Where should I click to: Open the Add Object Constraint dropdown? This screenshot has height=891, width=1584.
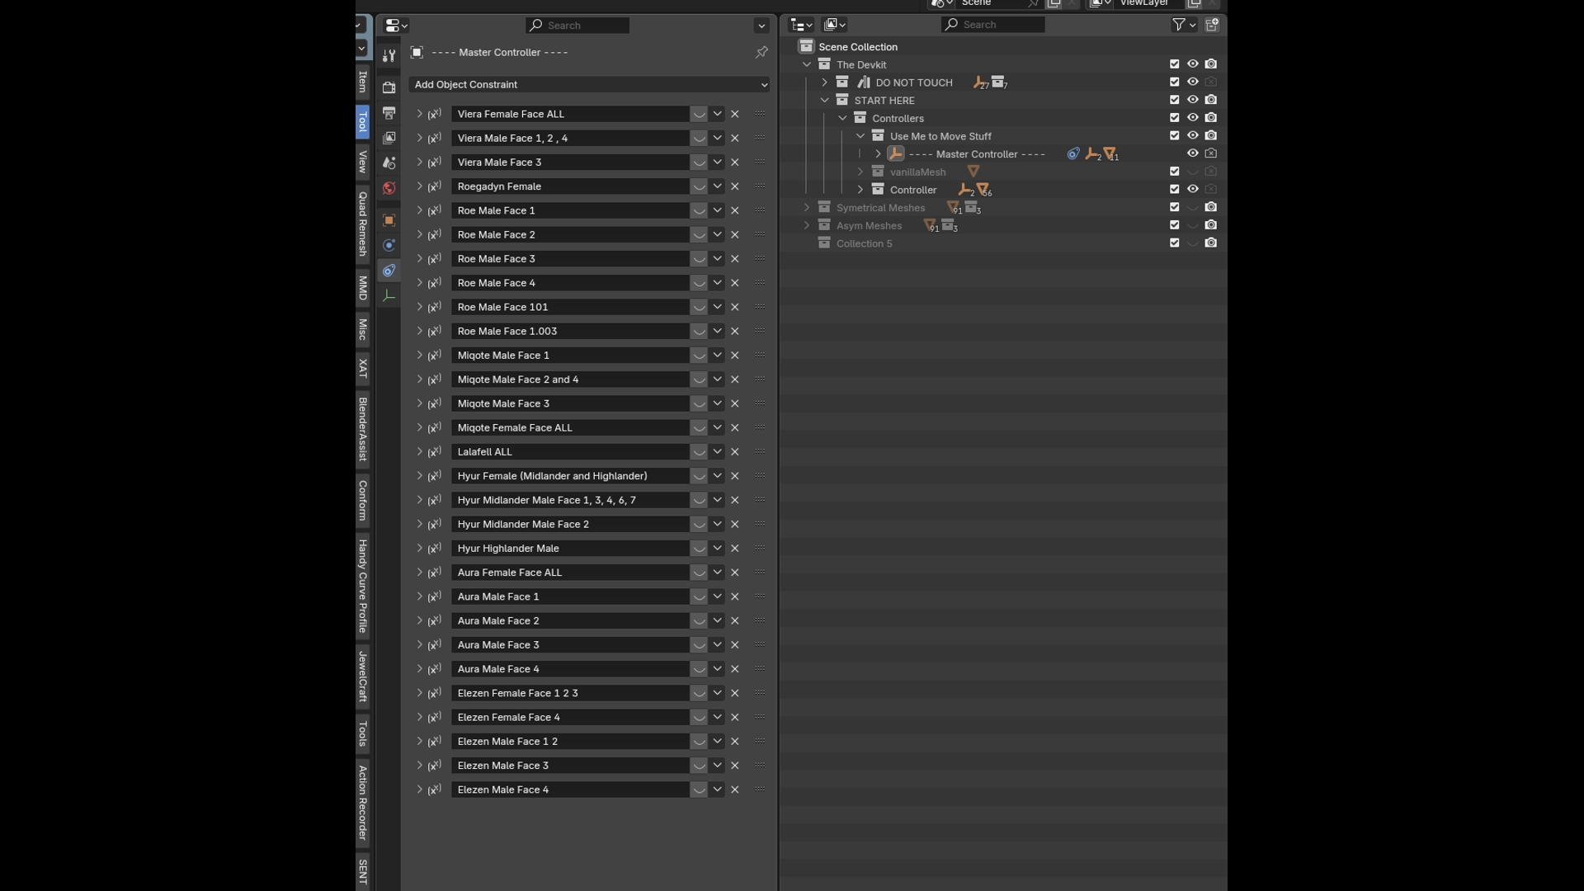tap(589, 84)
